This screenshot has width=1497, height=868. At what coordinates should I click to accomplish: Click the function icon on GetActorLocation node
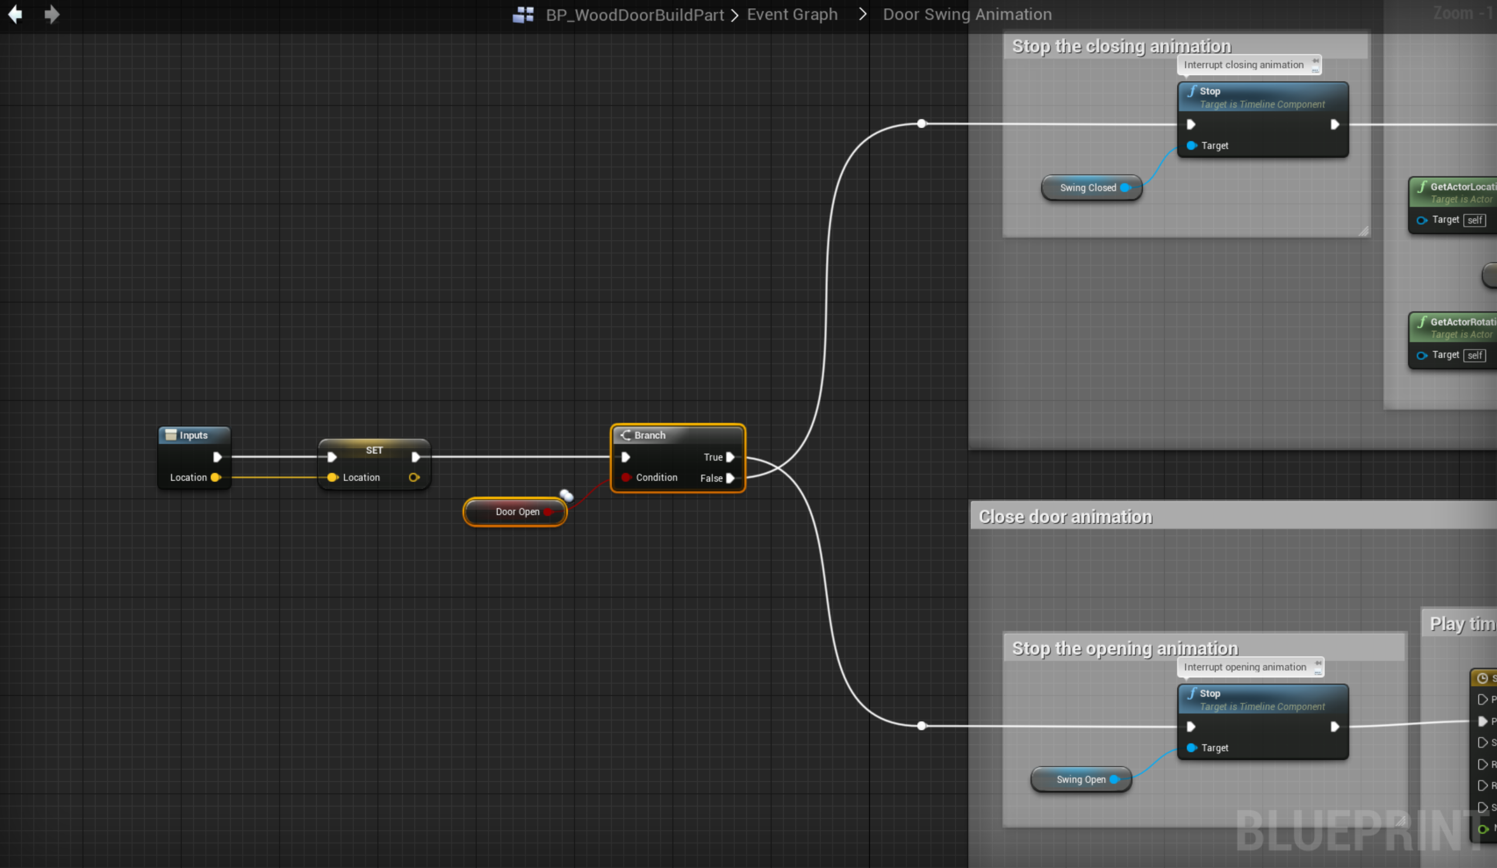1422,187
